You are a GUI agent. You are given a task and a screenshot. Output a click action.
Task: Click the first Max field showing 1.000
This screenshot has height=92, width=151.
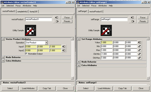[107, 50]
